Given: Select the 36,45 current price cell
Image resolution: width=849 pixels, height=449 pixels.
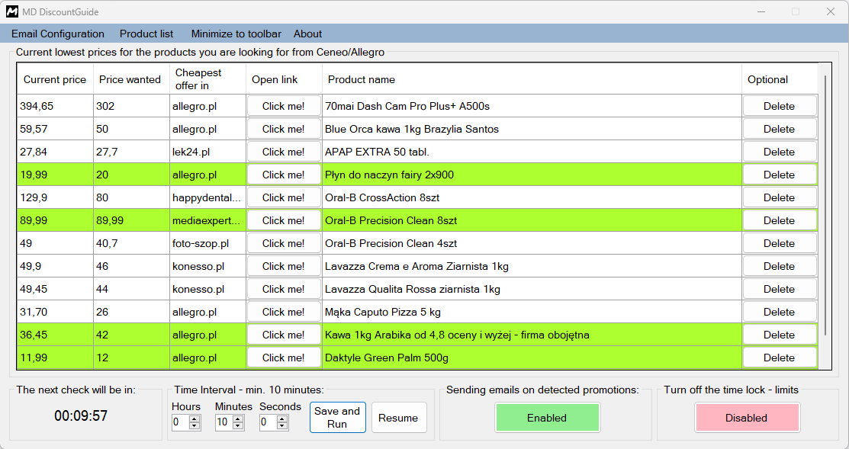Looking at the screenshot, I should tap(55, 335).
